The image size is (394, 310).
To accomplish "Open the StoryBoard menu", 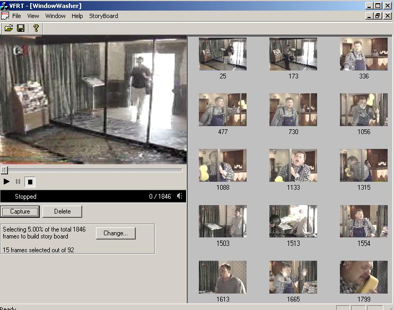I will pos(103,16).
